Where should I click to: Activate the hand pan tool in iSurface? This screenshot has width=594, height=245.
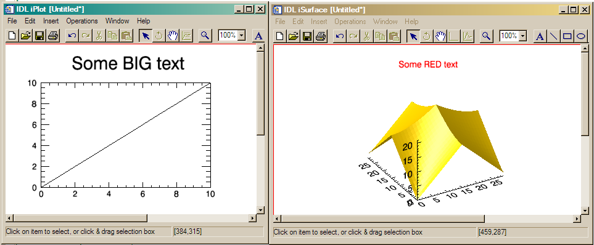point(440,36)
